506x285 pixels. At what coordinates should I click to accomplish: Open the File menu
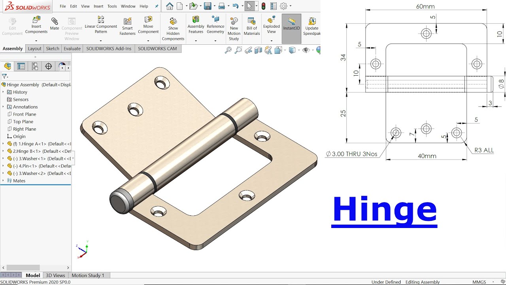point(63,6)
